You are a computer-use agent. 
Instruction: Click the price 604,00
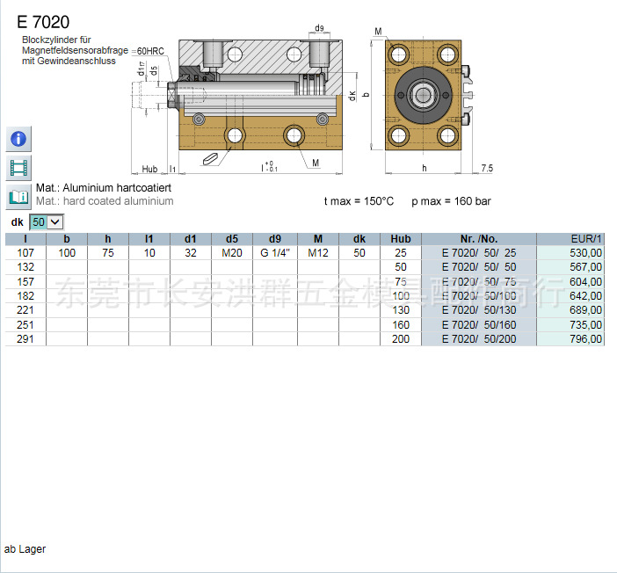click(585, 282)
